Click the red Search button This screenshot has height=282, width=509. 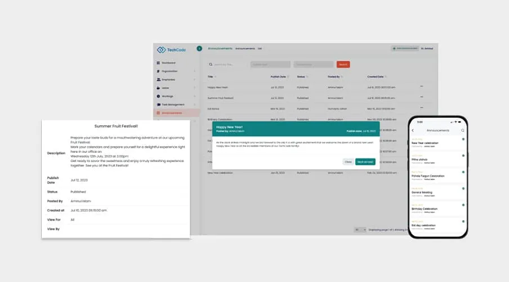[x=343, y=65]
